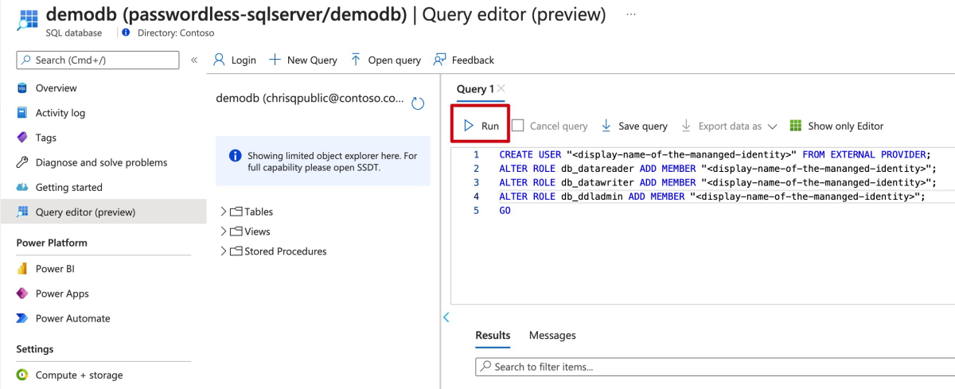This screenshot has height=389, width=955.
Task: Save query with download icon
Action: tap(606, 126)
